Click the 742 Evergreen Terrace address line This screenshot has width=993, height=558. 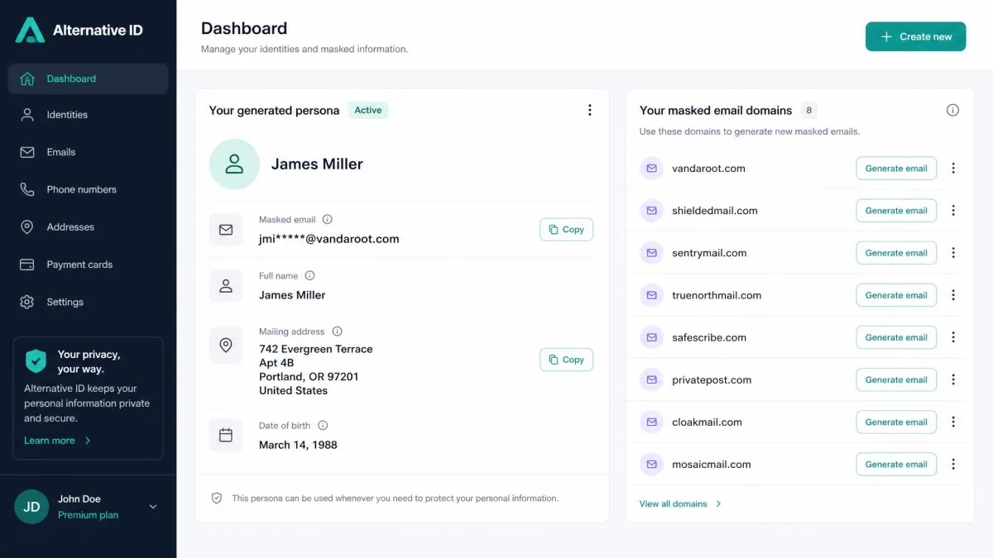click(x=316, y=349)
